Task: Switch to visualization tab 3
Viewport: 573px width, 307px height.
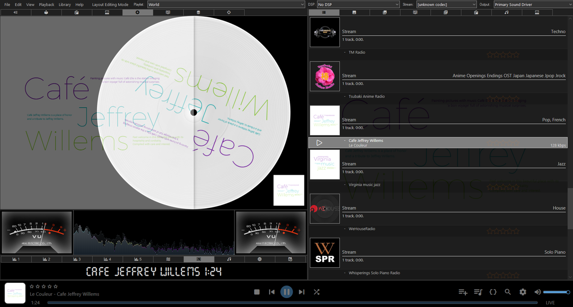Action: [77, 259]
